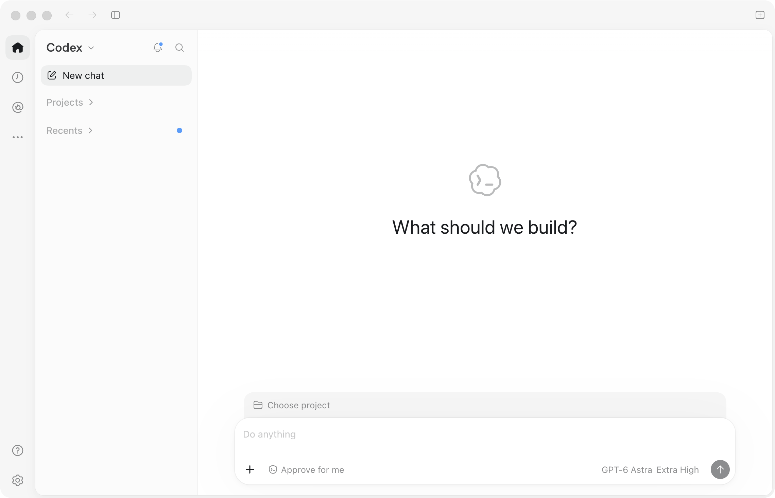
Task: Click the circular at-sign icon in rail
Action: (x=18, y=107)
